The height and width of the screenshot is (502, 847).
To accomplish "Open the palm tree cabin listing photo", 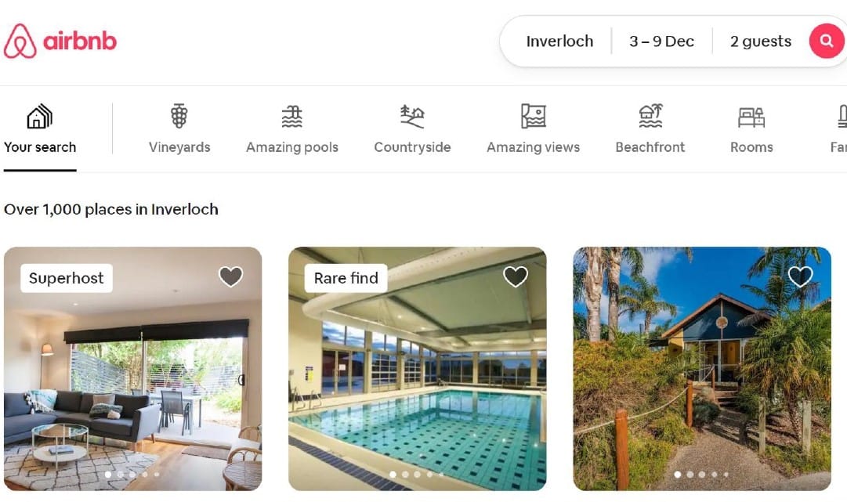I will 702,369.
